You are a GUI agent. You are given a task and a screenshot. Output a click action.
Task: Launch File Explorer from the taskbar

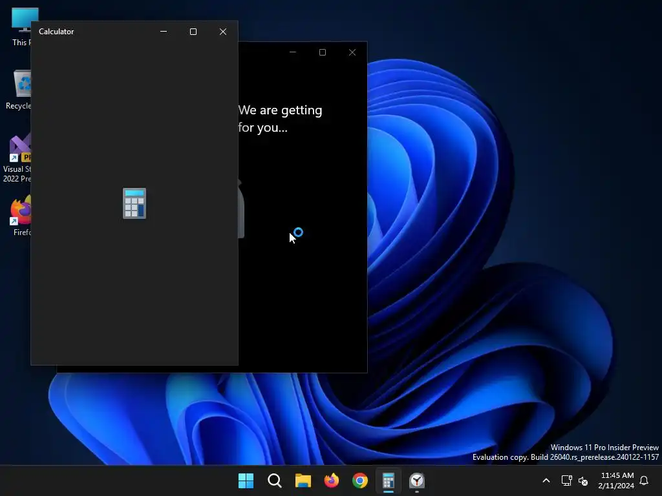click(303, 480)
